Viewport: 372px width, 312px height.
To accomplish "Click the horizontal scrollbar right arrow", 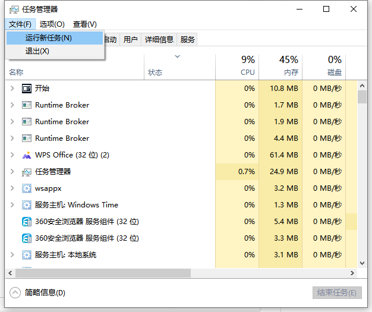I will pos(352,273).
